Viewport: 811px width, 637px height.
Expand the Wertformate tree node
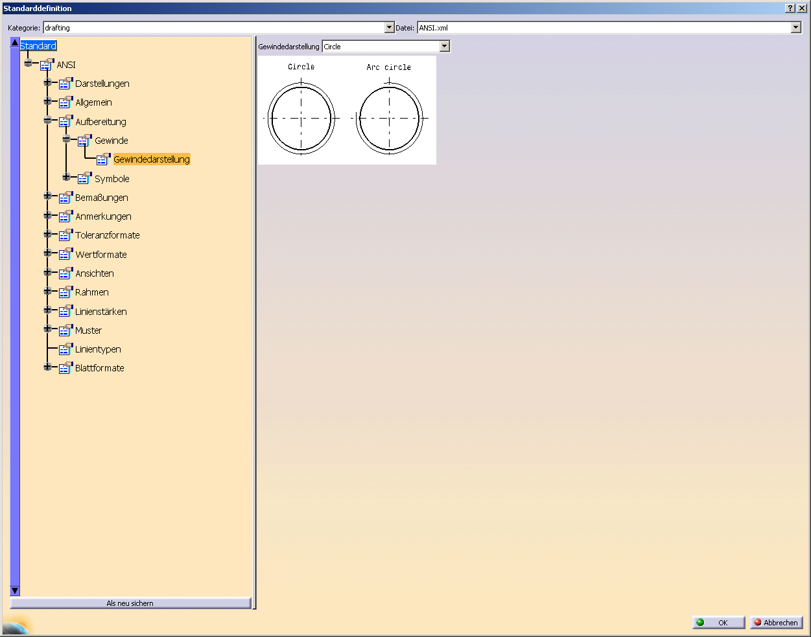(47, 253)
